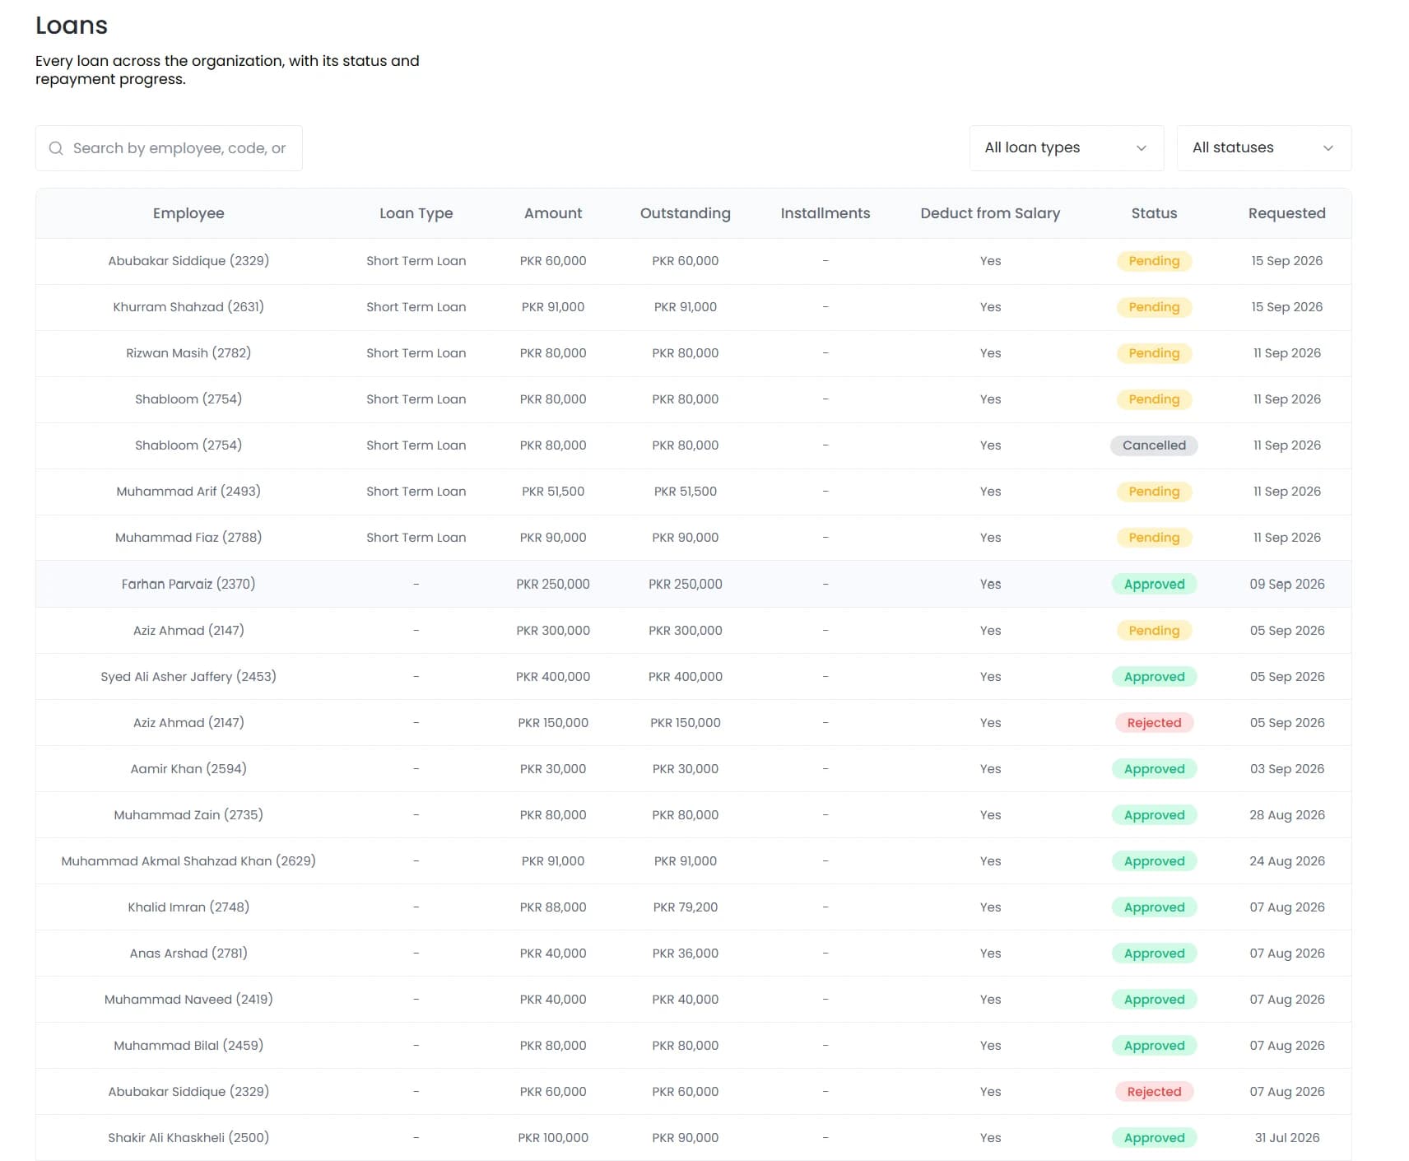This screenshot has height=1161, width=1409.
Task: Select Muhammad Arif (2493) employee name
Action: pyautogui.click(x=188, y=492)
